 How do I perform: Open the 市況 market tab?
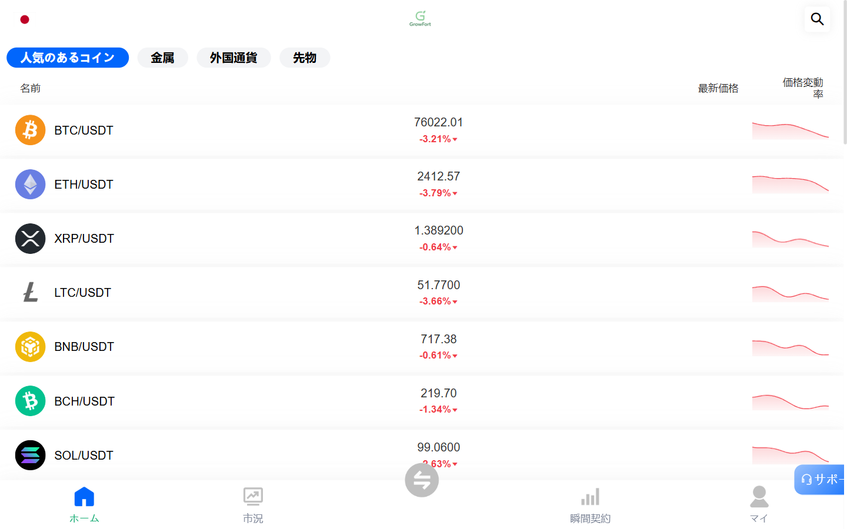point(253,505)
